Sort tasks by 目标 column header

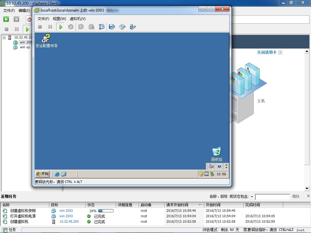67,205
